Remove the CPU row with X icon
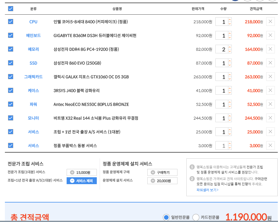This screenshot has height=222, width=278. (x=270, y=22)
